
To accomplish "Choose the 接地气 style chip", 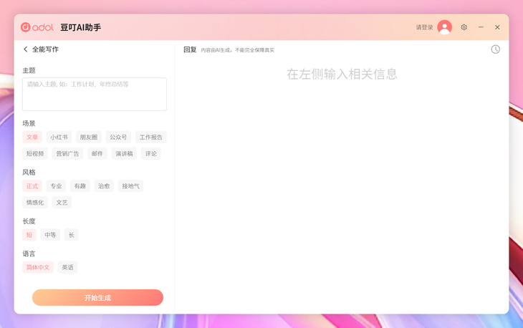I will tap(130, 186).
